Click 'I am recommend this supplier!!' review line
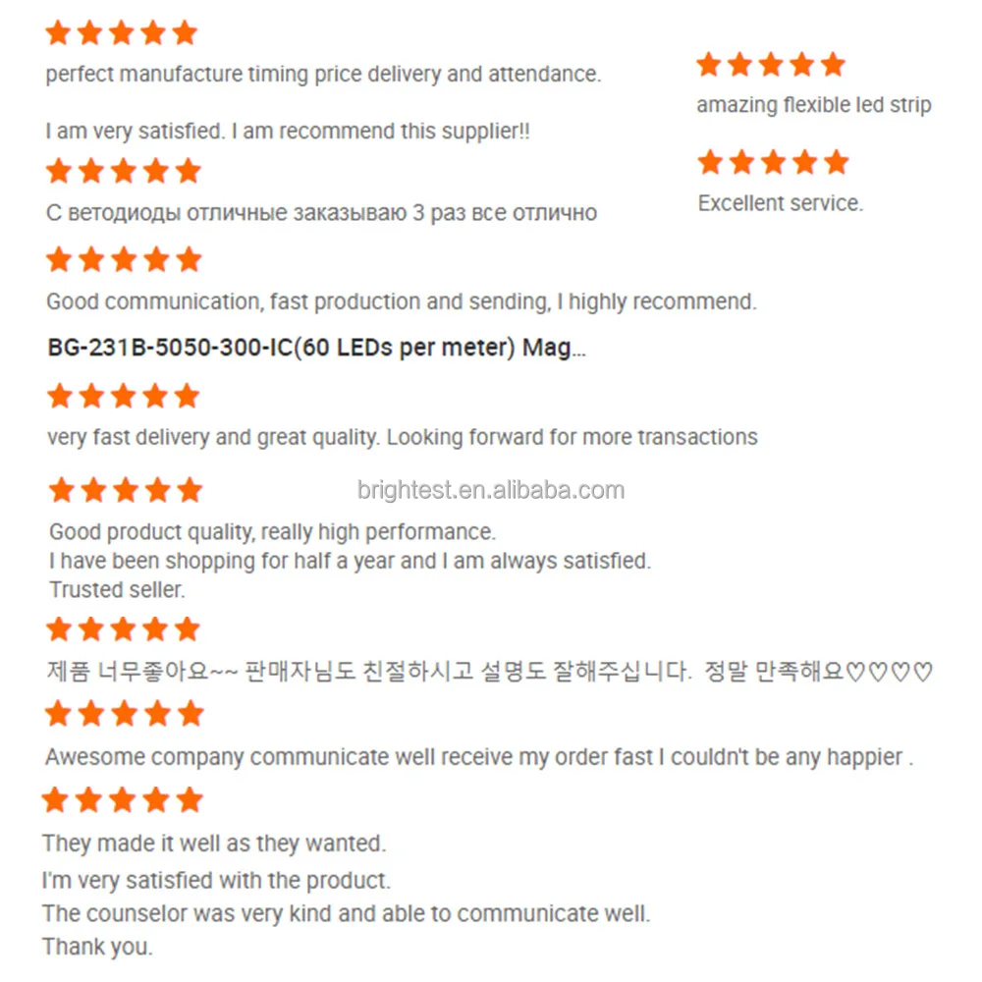982x982 pixels. [x=288, y=131]
